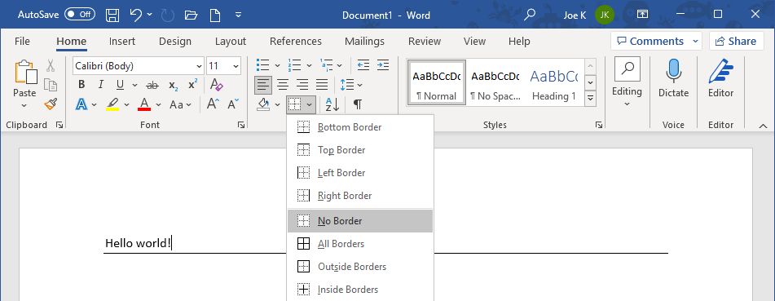Click the Save icon in title bar
The image size is (775, 301).
click(x=112, y=15)
